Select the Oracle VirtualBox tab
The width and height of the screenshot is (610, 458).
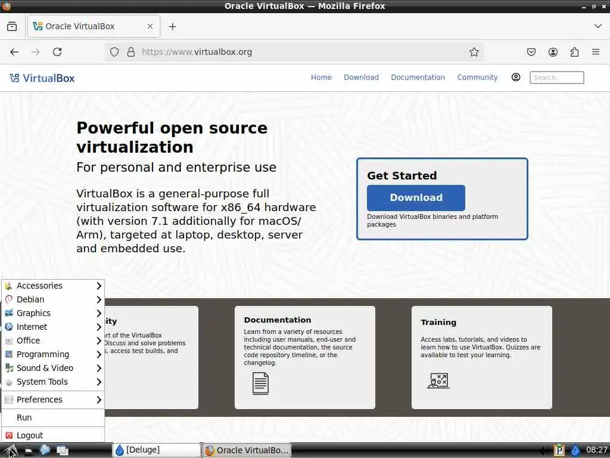click(x=94, y=26)
